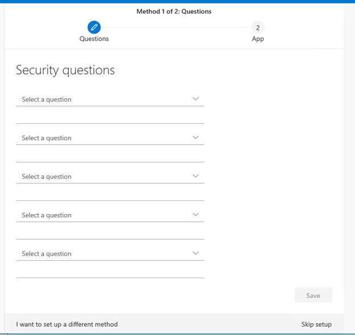Open the second Select a question dropdown
Screen dimensions: 355x335
click(110, 138)
